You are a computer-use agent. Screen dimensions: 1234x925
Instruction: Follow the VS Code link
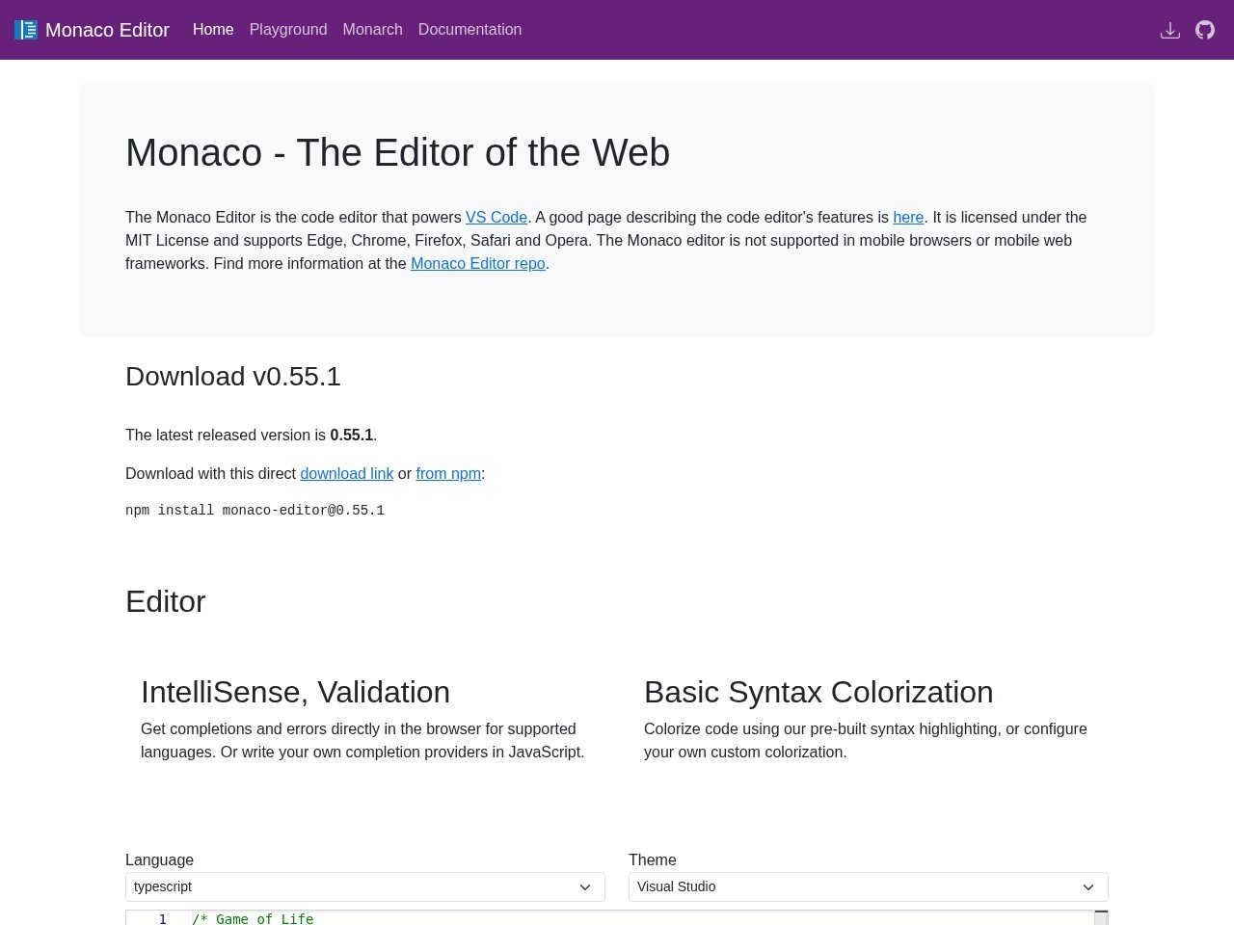(x=496, y=218)
